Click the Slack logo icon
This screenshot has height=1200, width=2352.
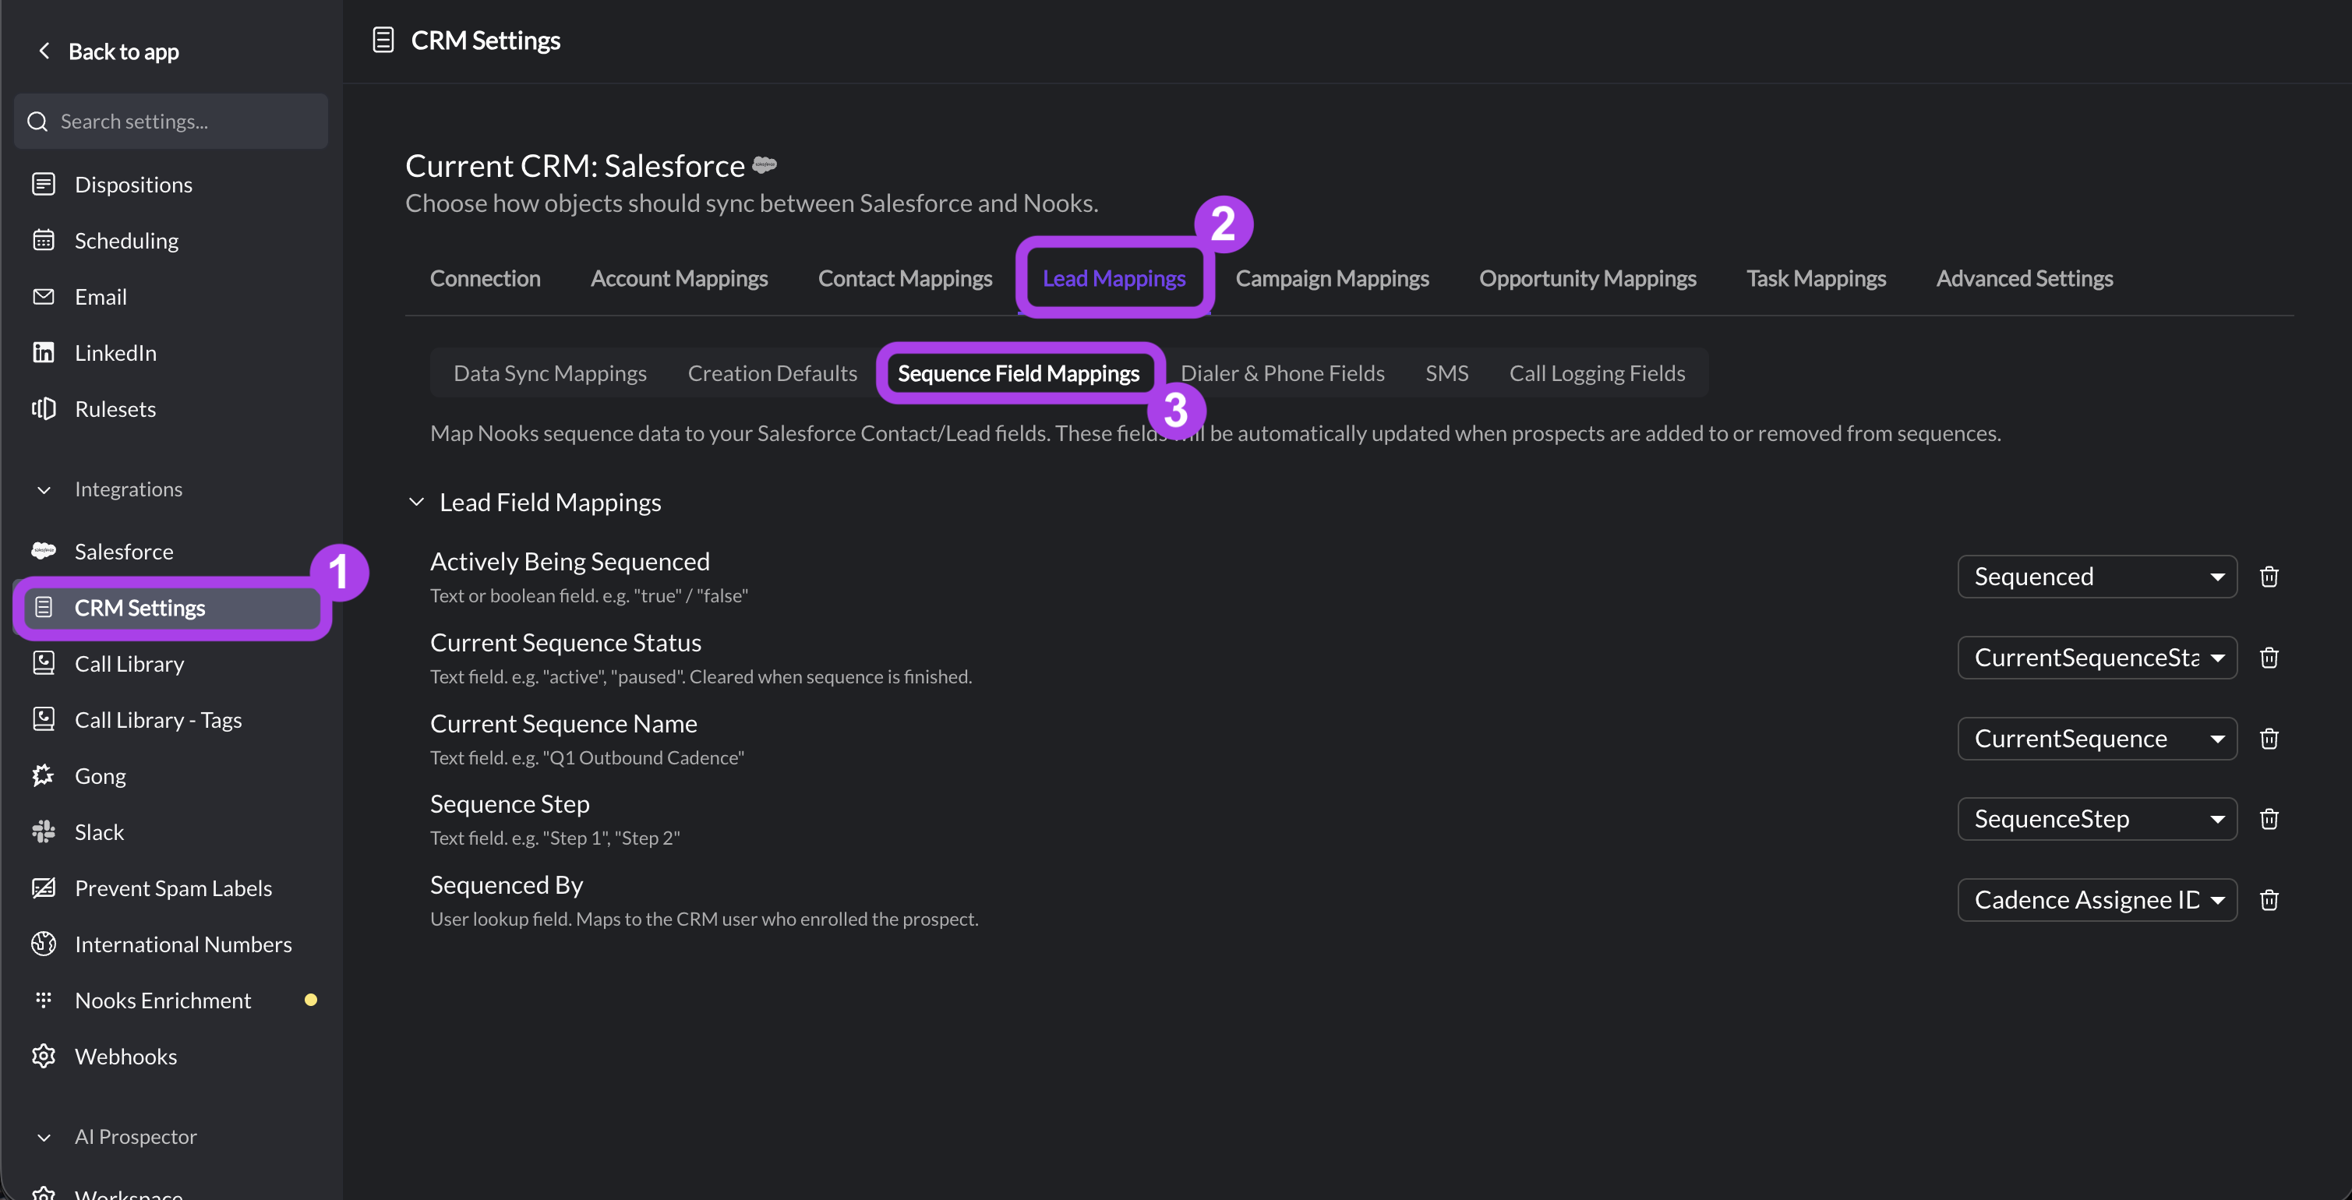[x=43, y=832]
